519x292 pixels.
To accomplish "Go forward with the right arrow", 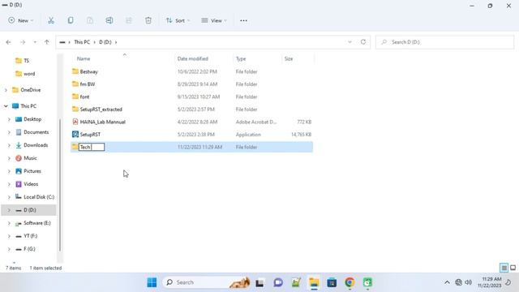I will pyautogui.click(x=23, y=42).
